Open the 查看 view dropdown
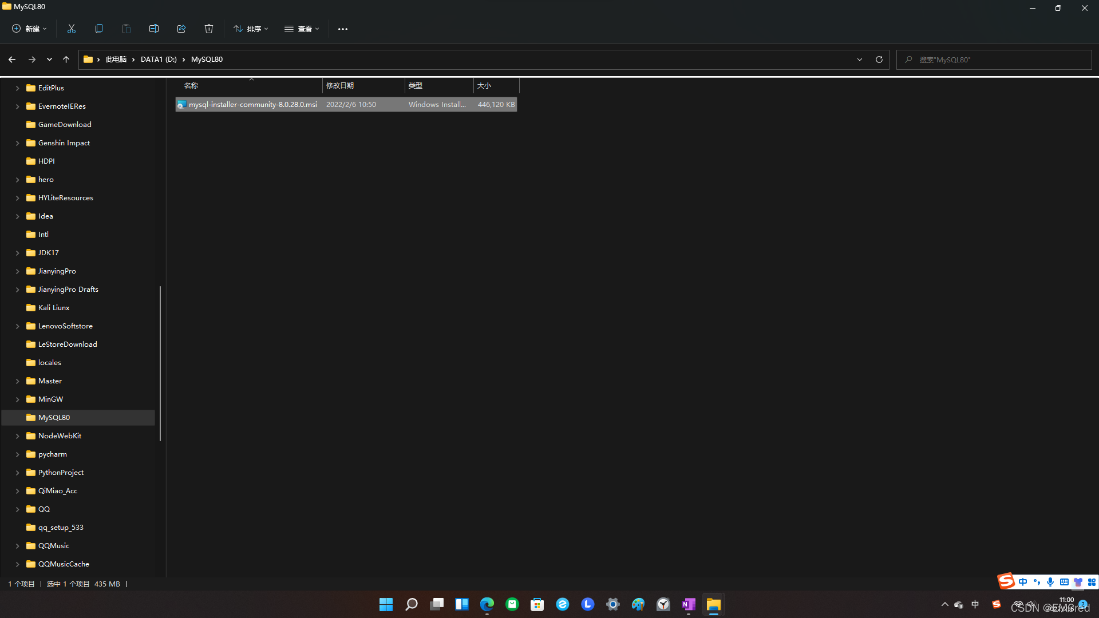 tap(302, 29)
